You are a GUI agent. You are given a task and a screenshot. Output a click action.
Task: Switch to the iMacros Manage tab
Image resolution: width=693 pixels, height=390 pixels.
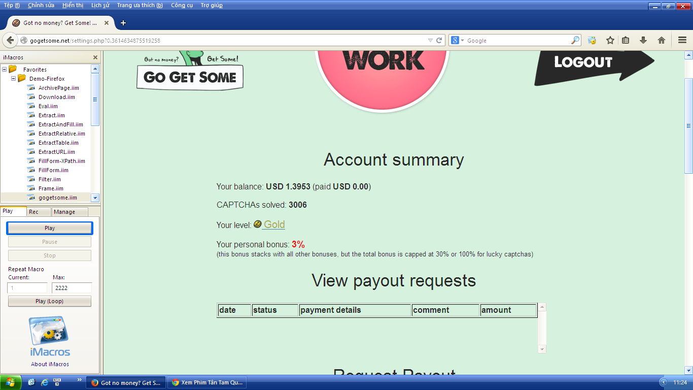click(70, 212)
